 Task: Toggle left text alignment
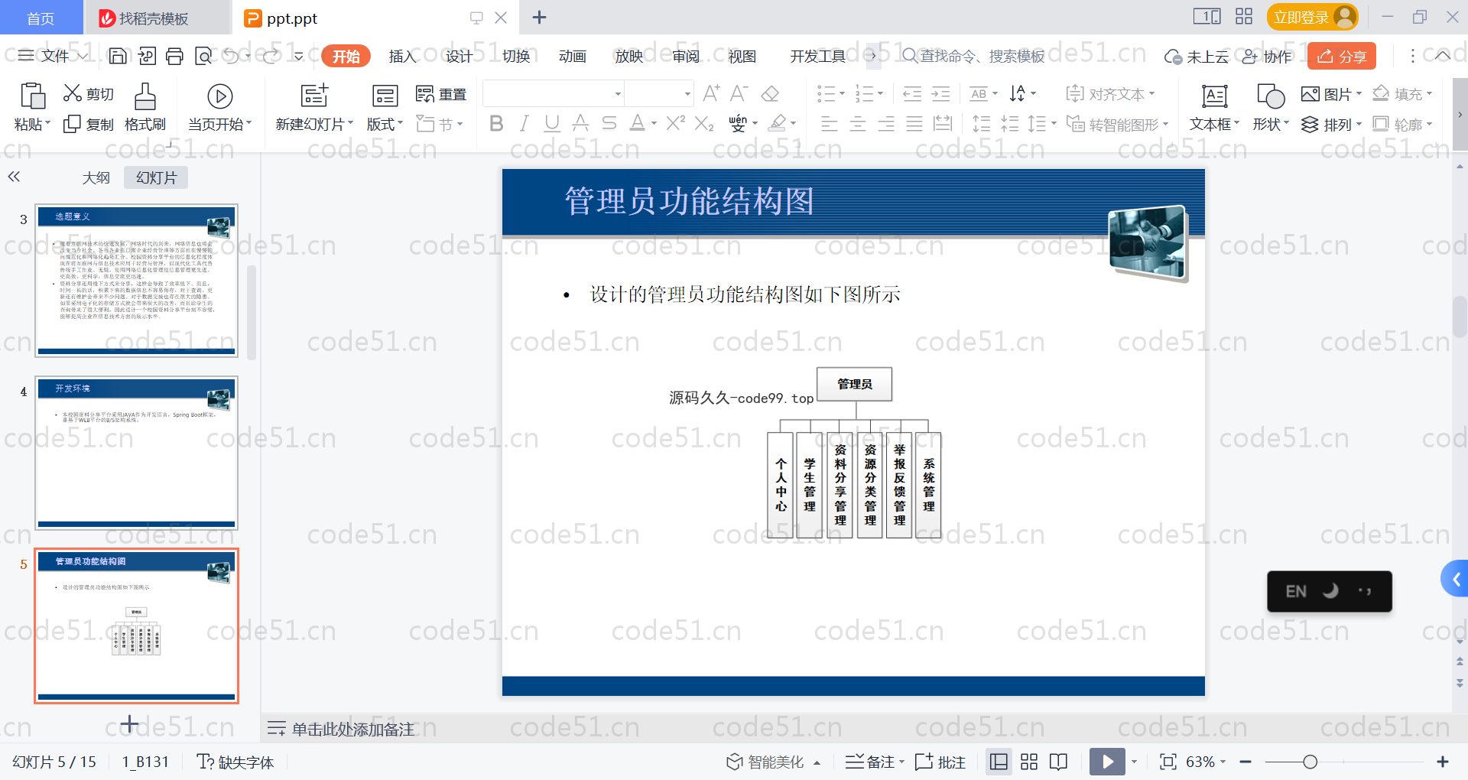[830, 123]
